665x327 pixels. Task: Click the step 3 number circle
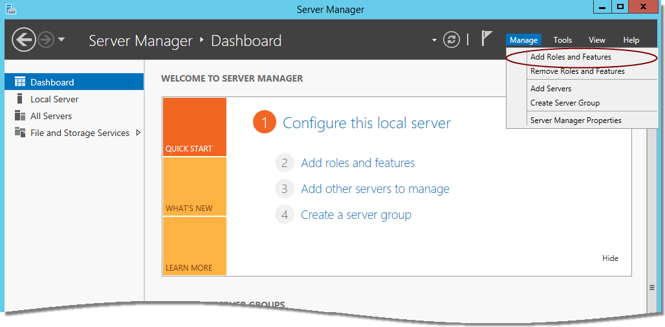click(285, 188)
